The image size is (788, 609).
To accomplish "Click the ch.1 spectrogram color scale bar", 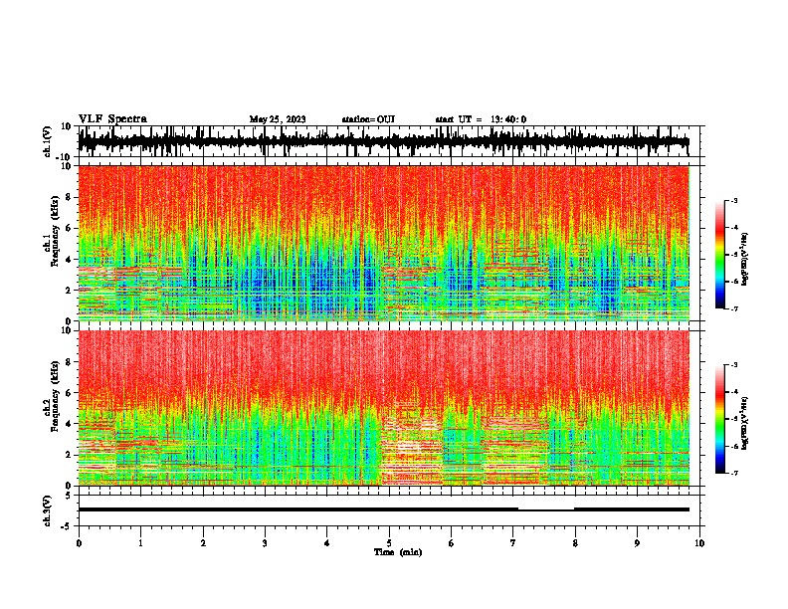I will coord(719,255).
